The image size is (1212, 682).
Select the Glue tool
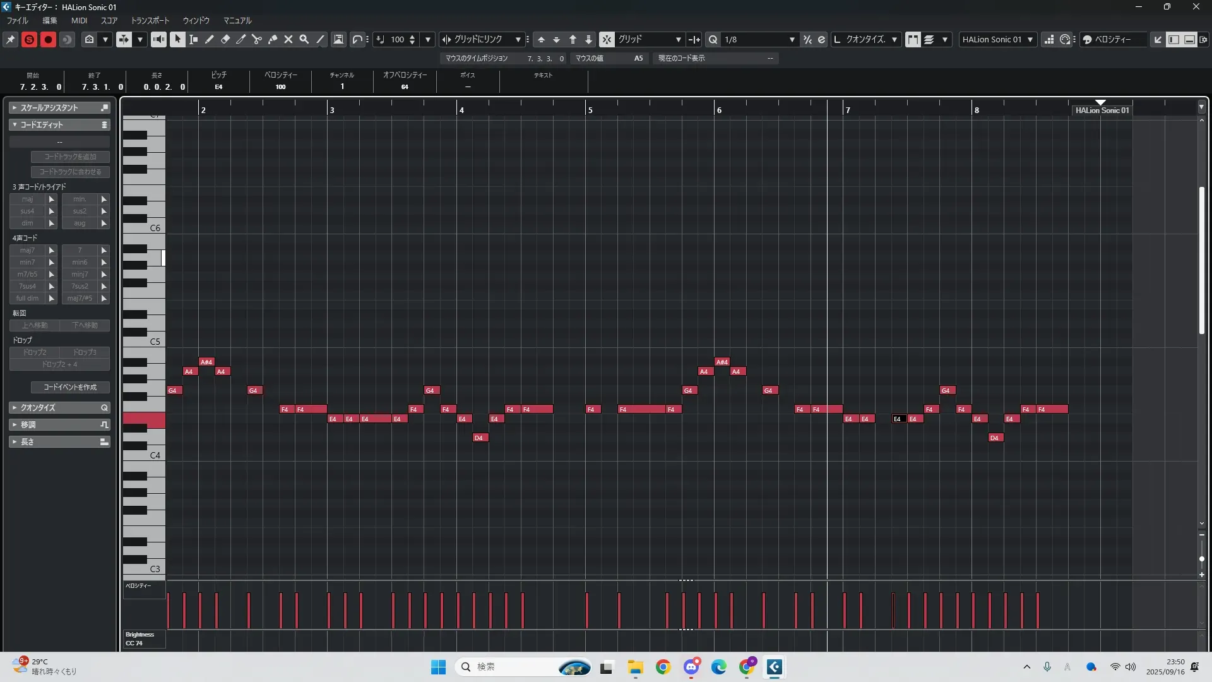pos(273,39)
